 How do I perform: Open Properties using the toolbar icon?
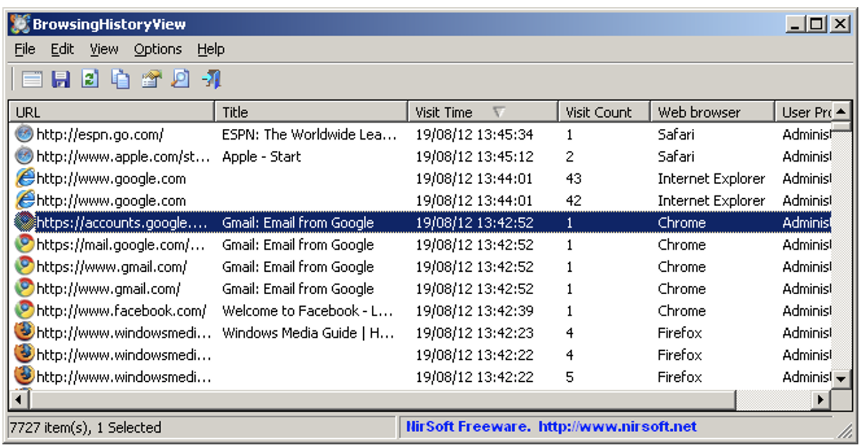pos(151,79)
